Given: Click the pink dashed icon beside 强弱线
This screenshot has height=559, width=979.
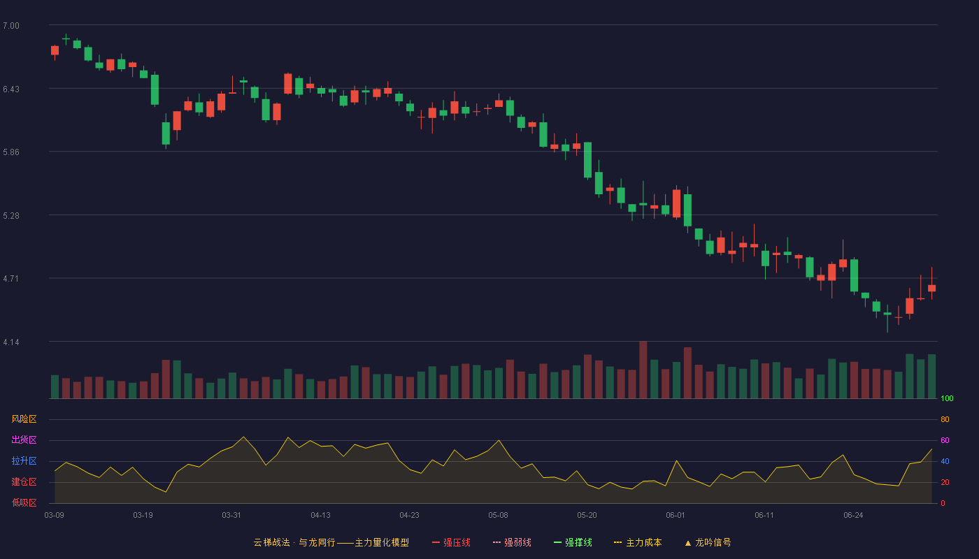Looking at the screenshot, I should [497, 542].
